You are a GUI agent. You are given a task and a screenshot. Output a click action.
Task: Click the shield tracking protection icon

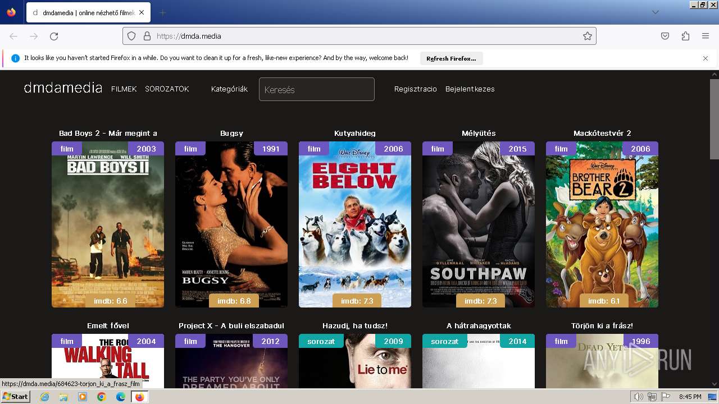pos(131,36)
